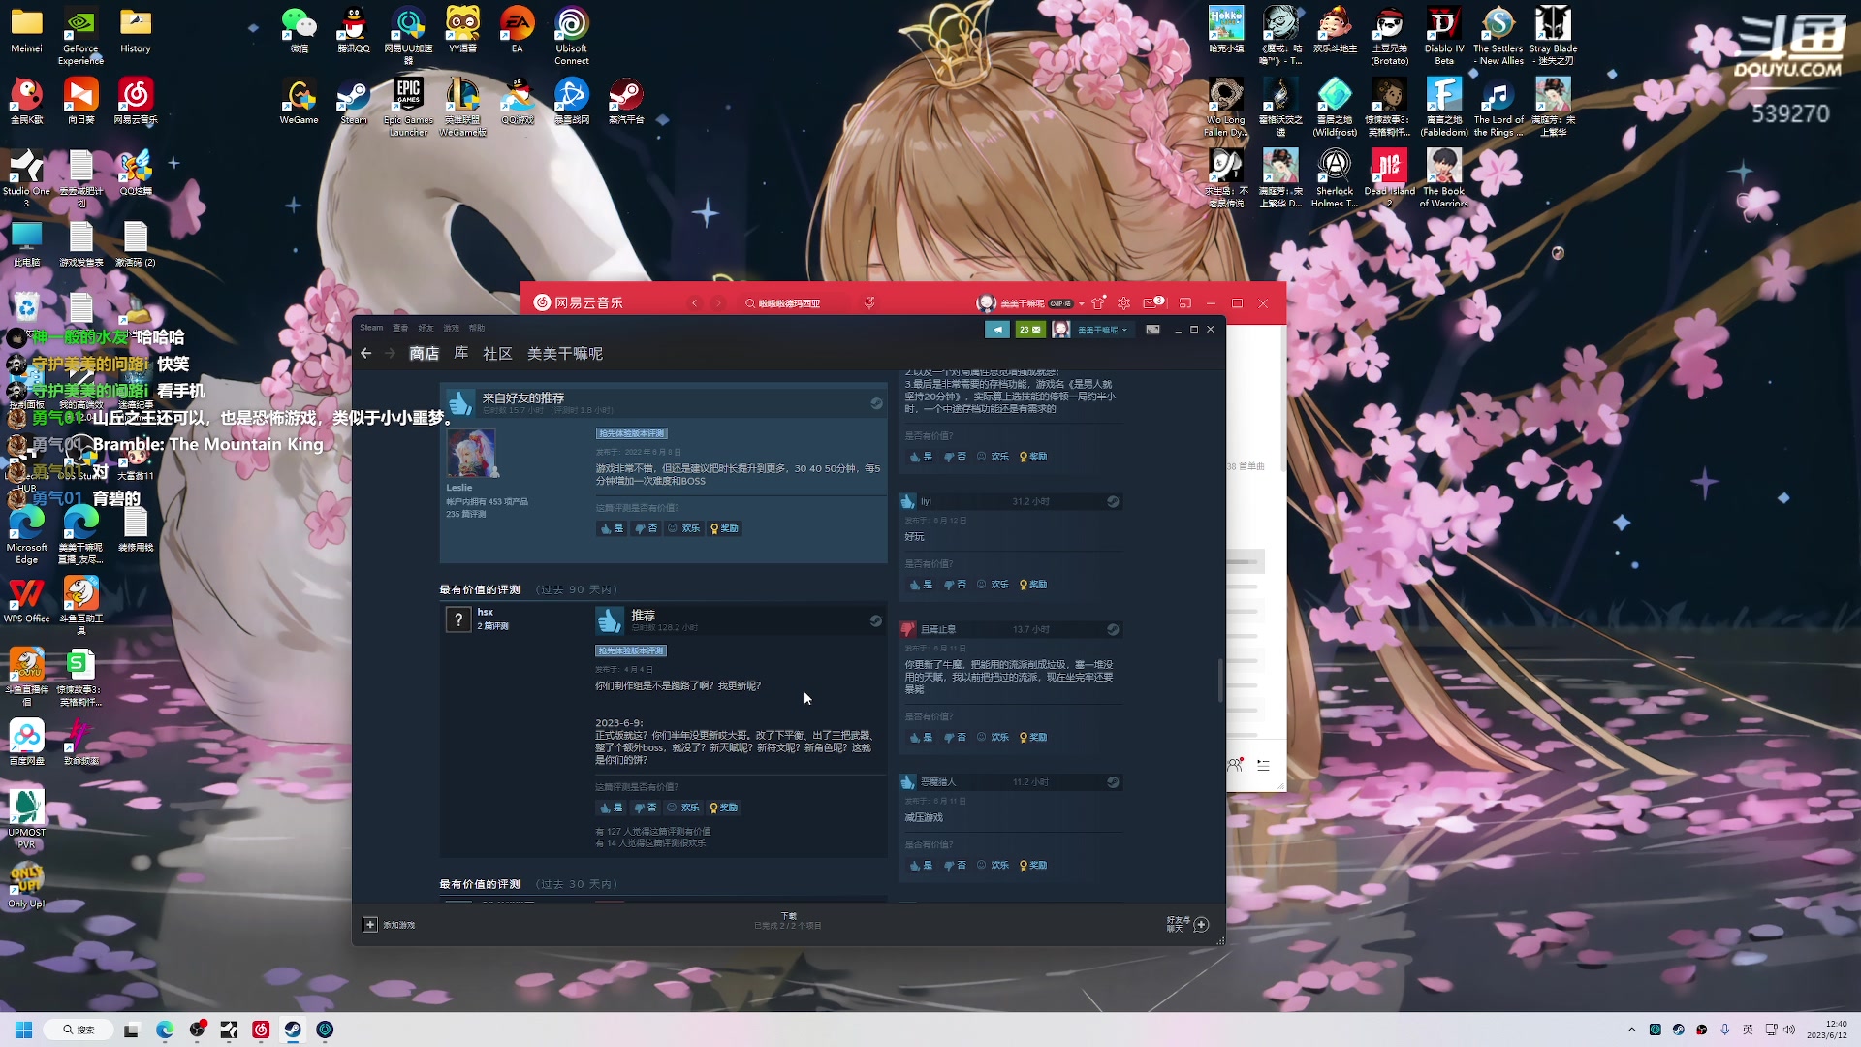Image resolution: width=1861 pixels, height=1047 pixels.
Task: Click NetEase Music user avatar
Action: point(987,303)
